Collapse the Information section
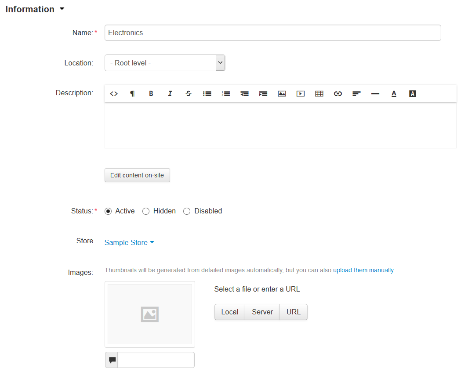468x375 pixels. click(x=35, y=9)
